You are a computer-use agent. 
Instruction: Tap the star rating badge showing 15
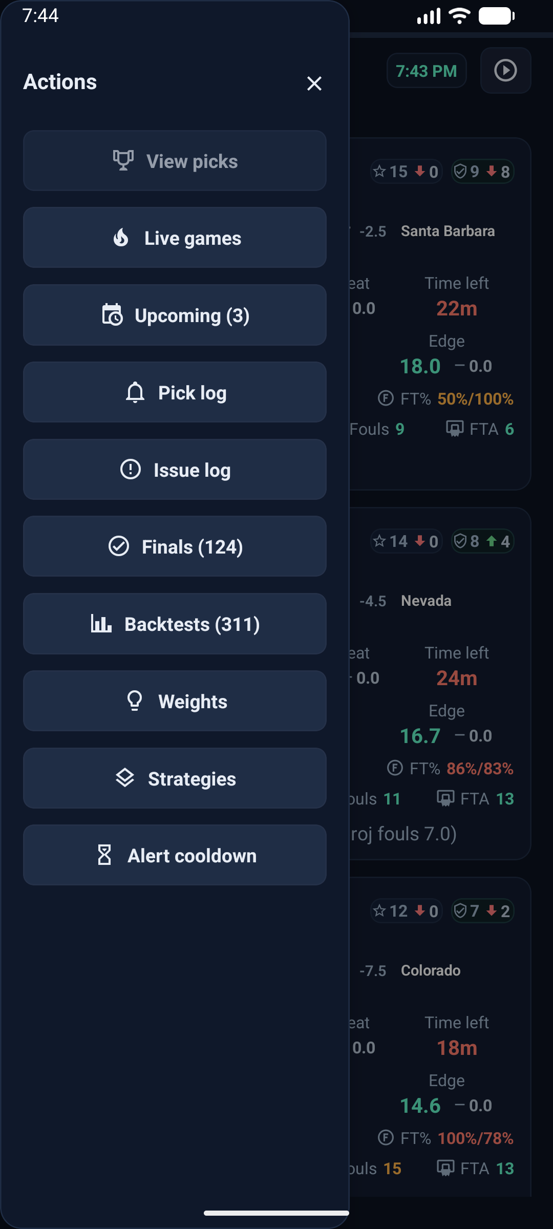click(406, 171)
